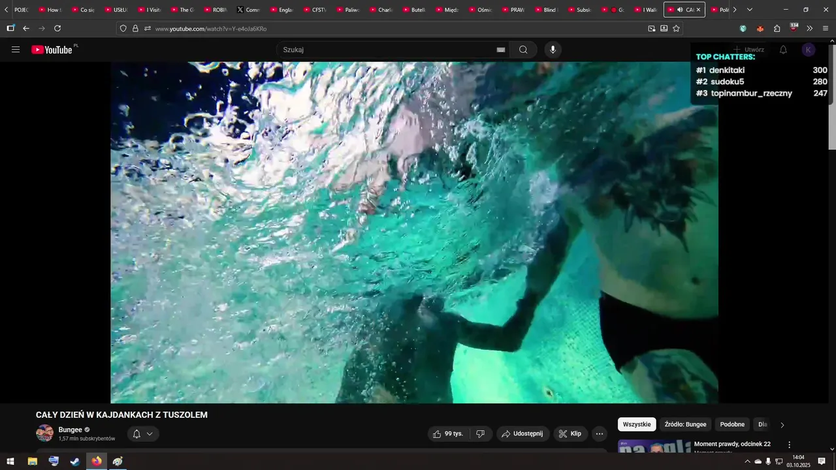Select the Podobne filter chip
Viewport: 836px width, 470px height.
pyautogui.click(x=732, y=424)
